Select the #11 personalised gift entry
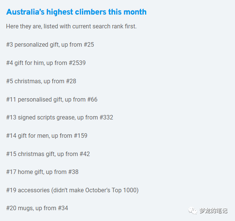 (x=52, y=100)
